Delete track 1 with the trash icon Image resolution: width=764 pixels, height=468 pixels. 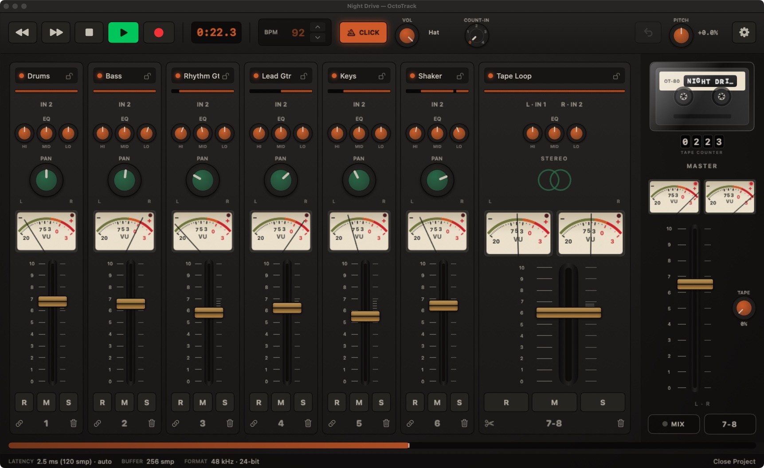(74, 423)
